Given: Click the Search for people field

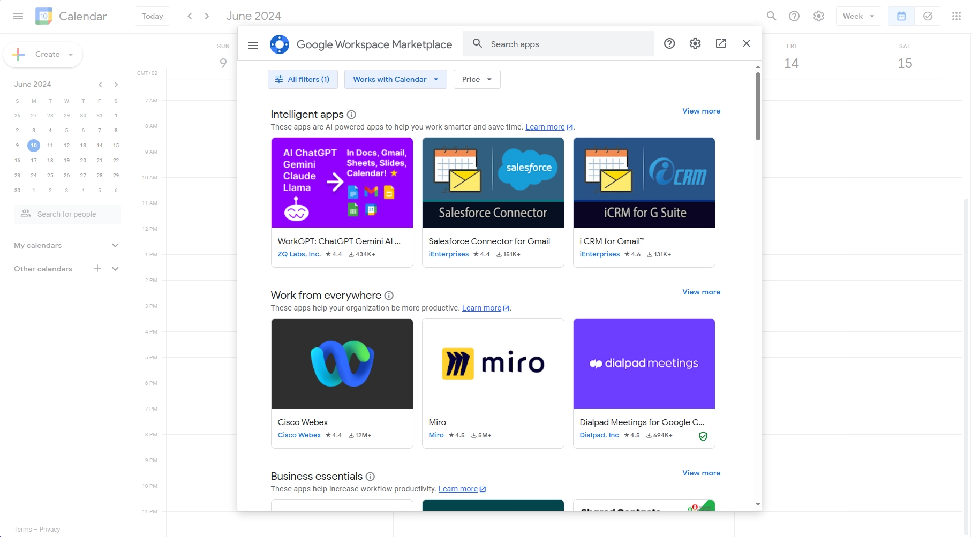Looking at the screenshot, I should pos(67,214).
